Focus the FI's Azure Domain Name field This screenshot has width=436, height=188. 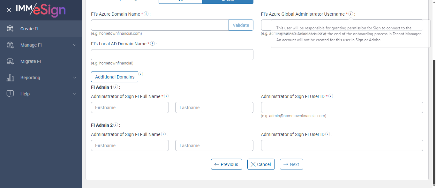click(160, 25)
